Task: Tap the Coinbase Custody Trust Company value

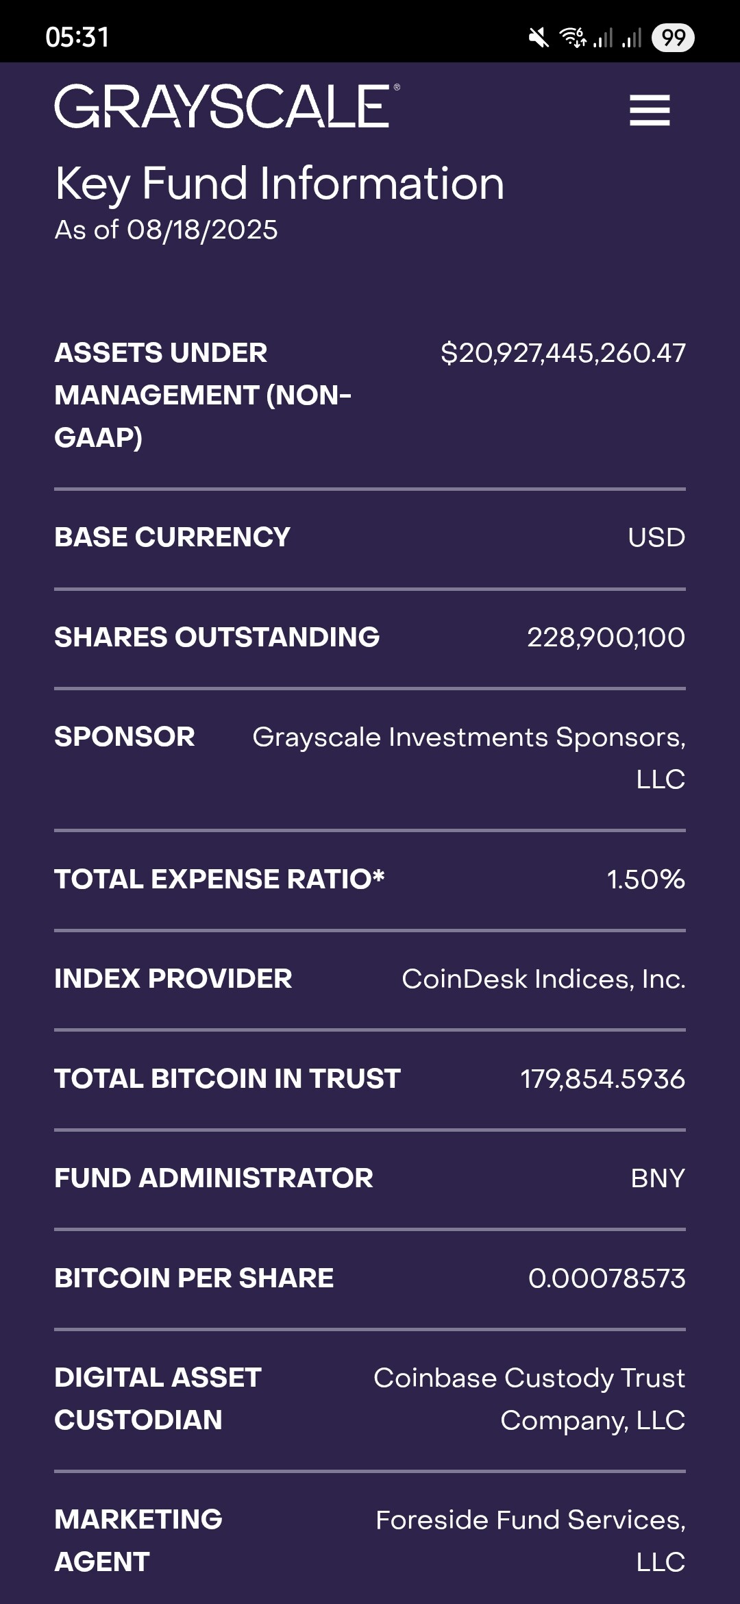Action: [529, 1398]
